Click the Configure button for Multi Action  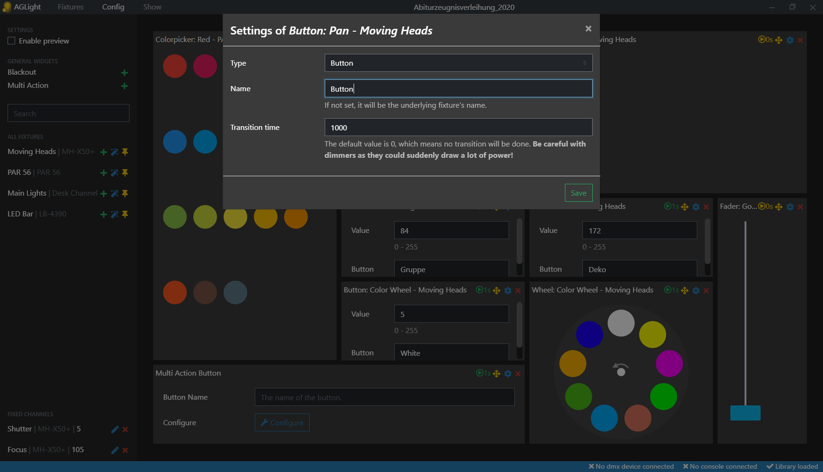click(x=282, y=423)
